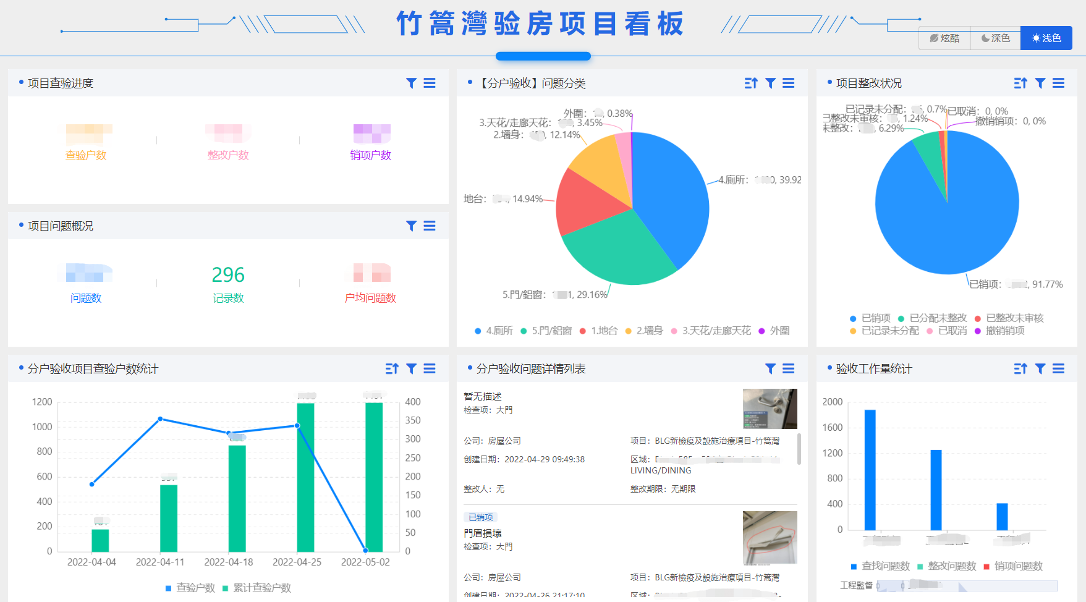Screen dimensions: 1086x602
Task: Click sort icon in 分户验收项目查验户数统计 panel
Action: (392, 369)
